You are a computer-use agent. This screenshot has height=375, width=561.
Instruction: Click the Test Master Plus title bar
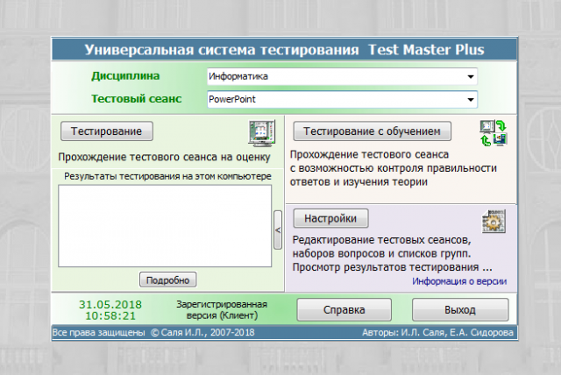point(284,50)
